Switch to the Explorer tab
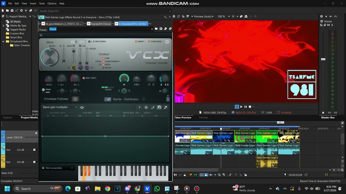This screenshot has height=194, width=346. (8, 117)
